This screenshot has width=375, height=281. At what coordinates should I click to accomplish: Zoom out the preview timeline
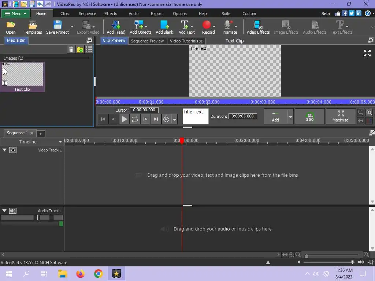click(x=361, y=112)
